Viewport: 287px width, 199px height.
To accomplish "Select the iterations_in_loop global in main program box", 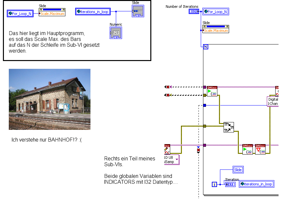I will [x=93, y=11].
